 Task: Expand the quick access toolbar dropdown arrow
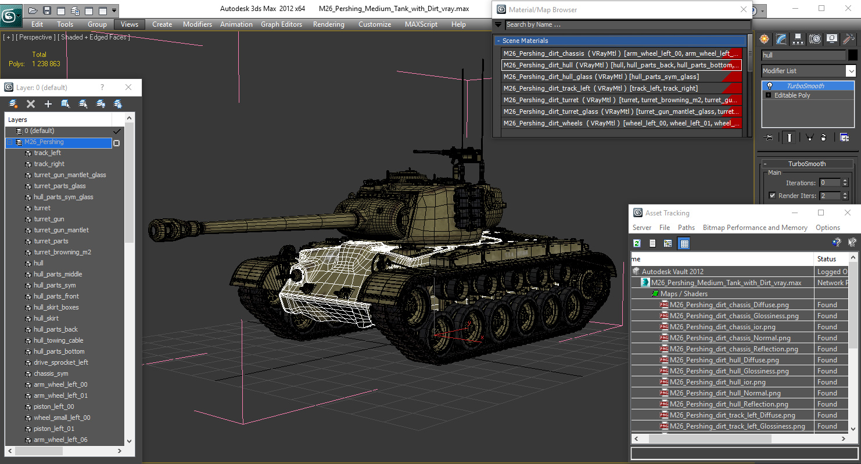(x=114, y=10)
